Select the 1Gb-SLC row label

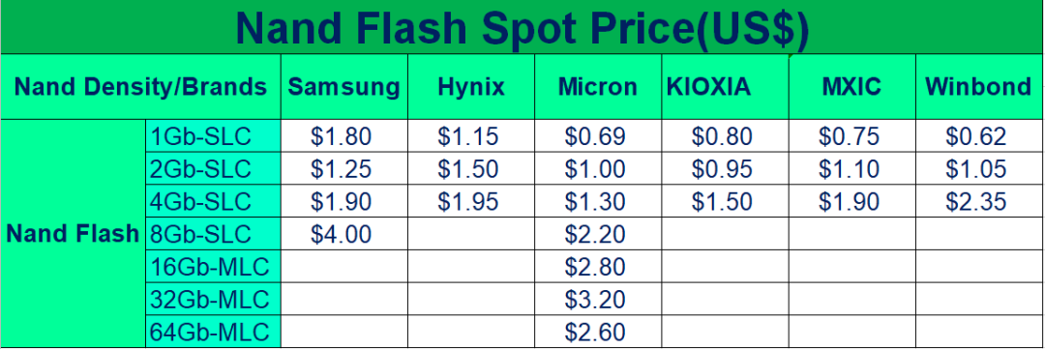[x=213, y=136]
